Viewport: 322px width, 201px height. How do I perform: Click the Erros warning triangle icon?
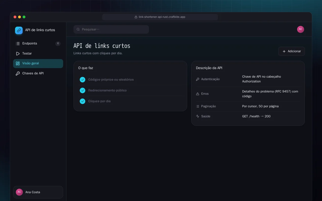tap(197, 94)
